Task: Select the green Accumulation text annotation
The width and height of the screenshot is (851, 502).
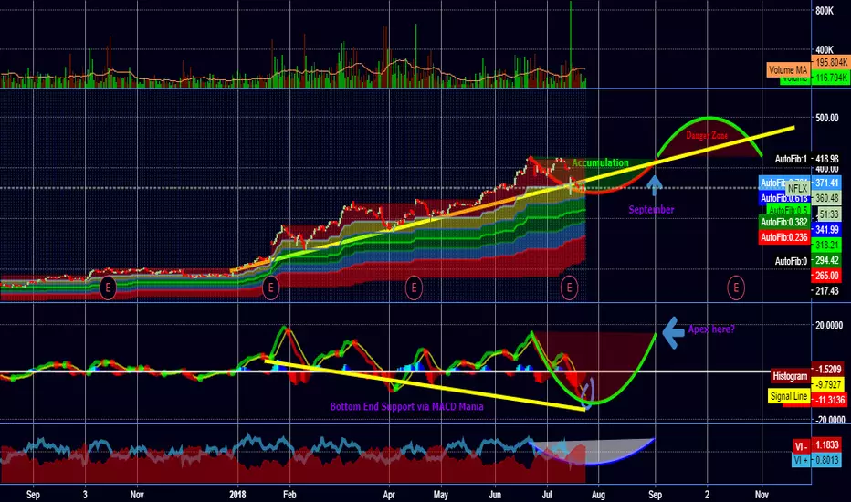Action: pyautogui.click(x=600, y=162)
